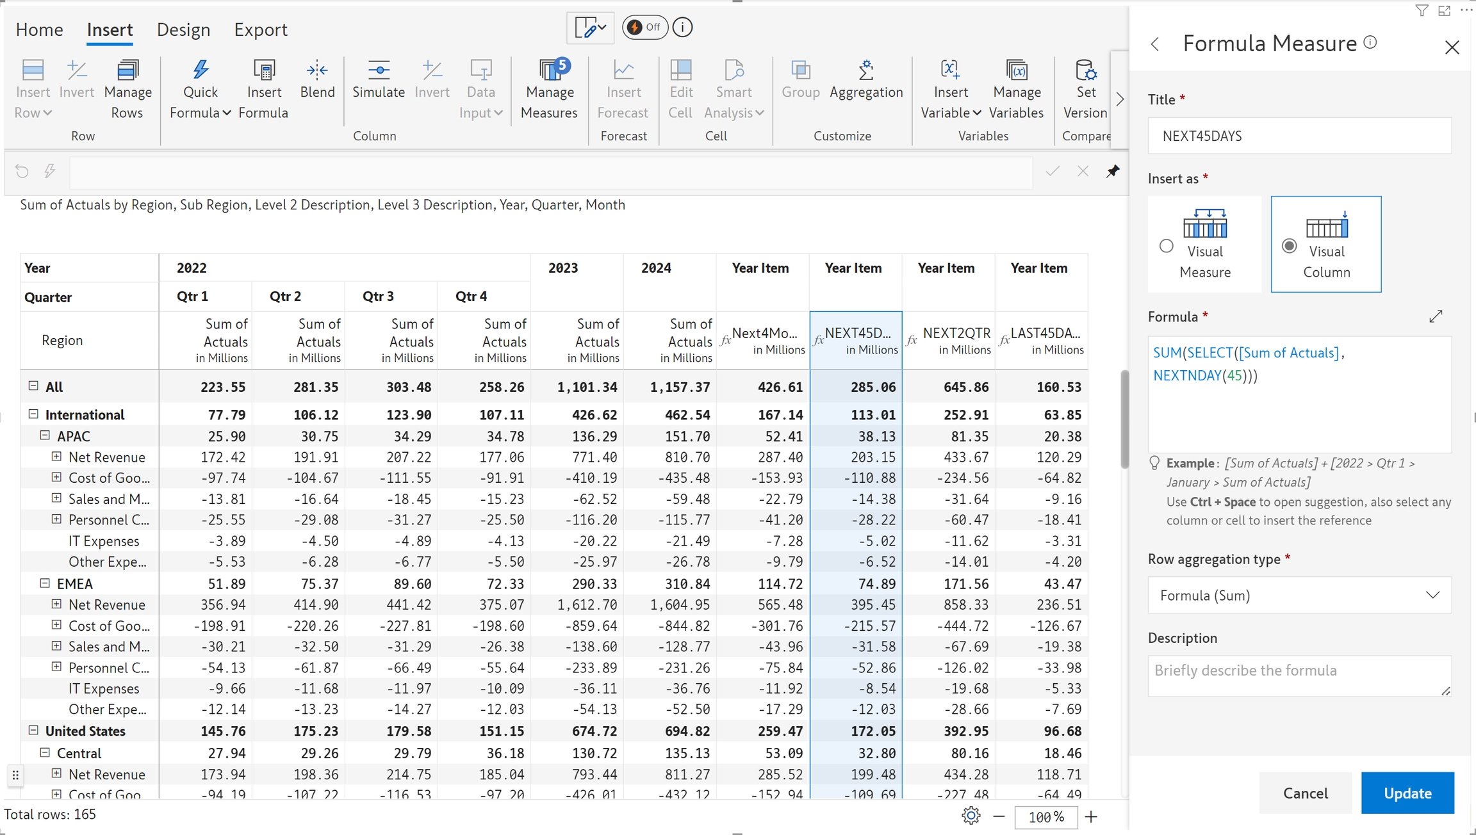Click the Simulate column icon
This screenshot has width=1476, height=835.
[378, 71]
